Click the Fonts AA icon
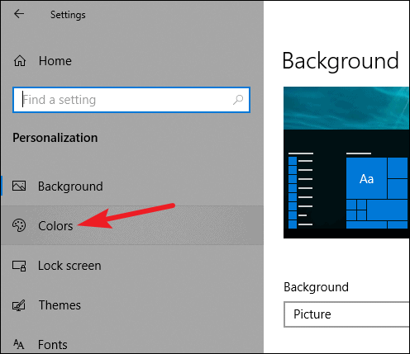410x354 pixels. (x=19, y=344)
